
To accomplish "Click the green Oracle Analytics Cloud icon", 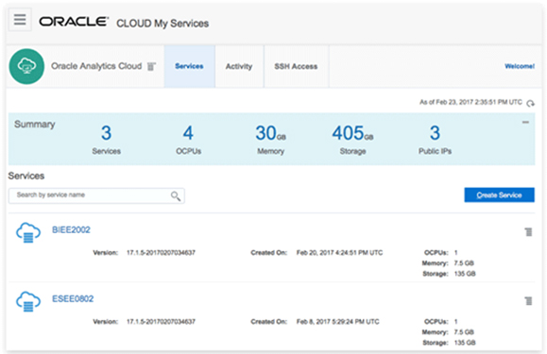I will 26,66.
